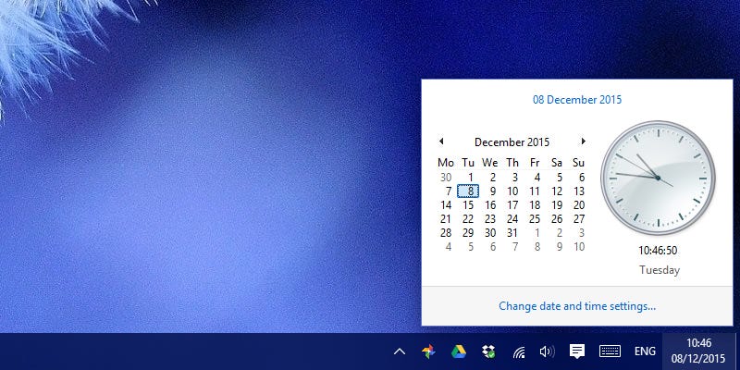This screenshot has height=370, width=740.
Task: Select December 6 in calendar
Action: tap(582, 178)
